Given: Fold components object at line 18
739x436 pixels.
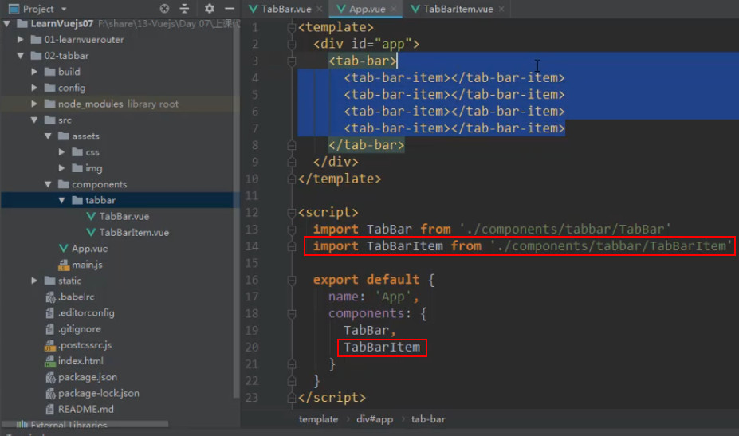Looking at the screenshot, I should pyautogui.click(x=291, y=313).
